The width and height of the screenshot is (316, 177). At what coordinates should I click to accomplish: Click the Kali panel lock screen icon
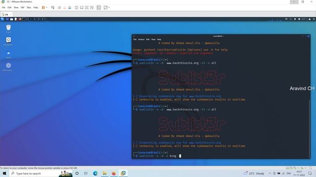tap(310, 19)
